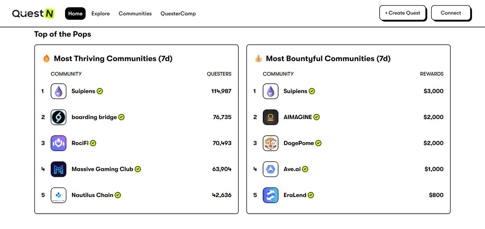This screenshot has height=229, width=485.
Task: Click the Nautilus Chain logo
Action: [59, 195]
